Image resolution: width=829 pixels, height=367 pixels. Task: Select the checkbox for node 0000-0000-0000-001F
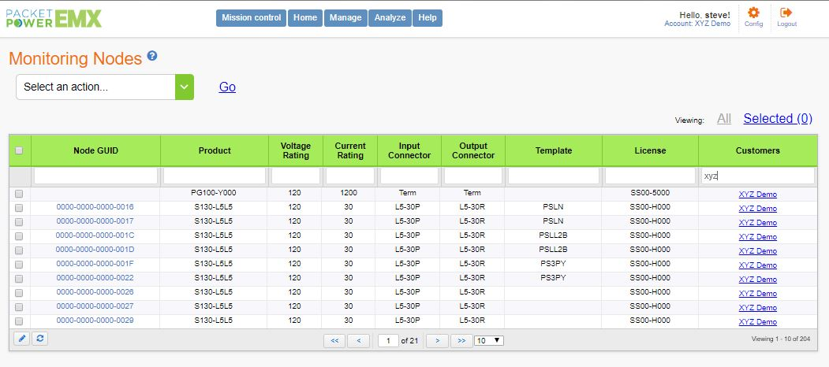pos(19,264)
